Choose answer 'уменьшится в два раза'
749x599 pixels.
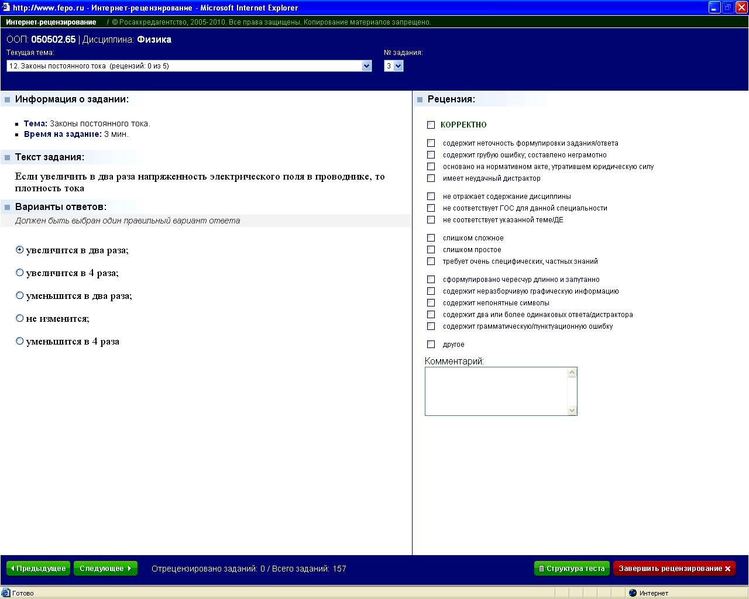point(20,295)
